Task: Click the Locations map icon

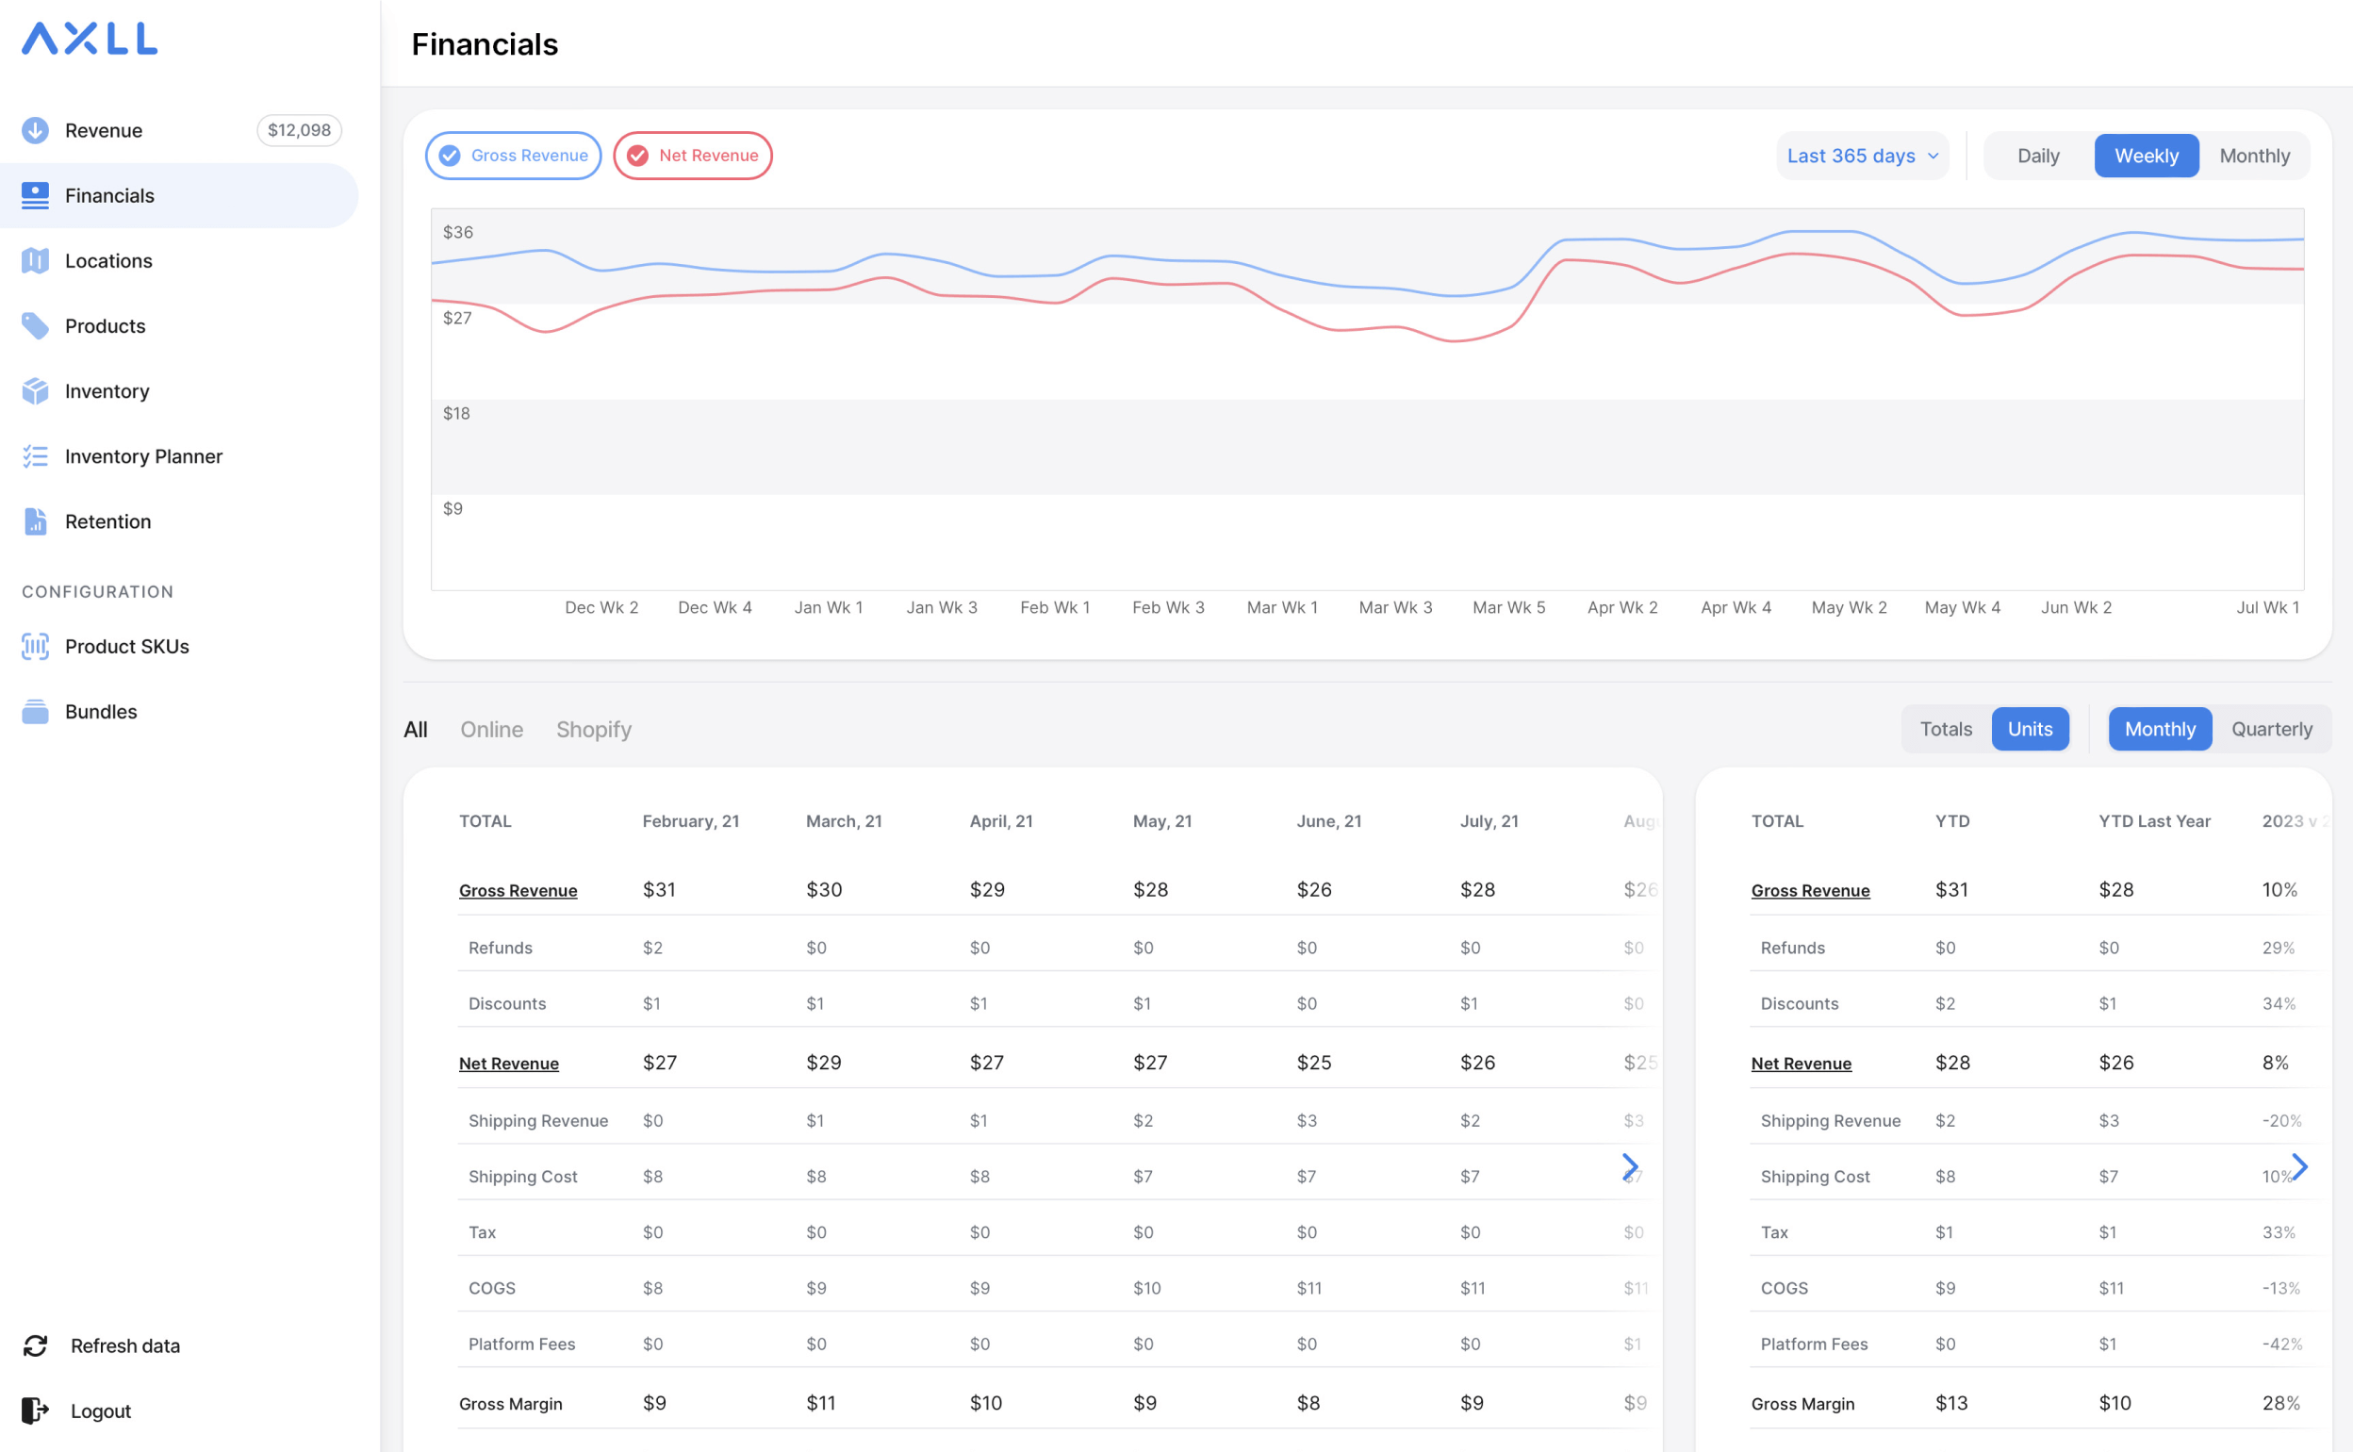Action: pyautogui.click(x=36, y=261)
